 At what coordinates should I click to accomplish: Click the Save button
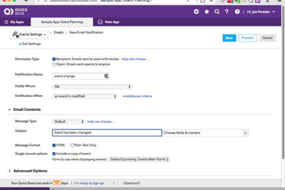click(229, 38)
